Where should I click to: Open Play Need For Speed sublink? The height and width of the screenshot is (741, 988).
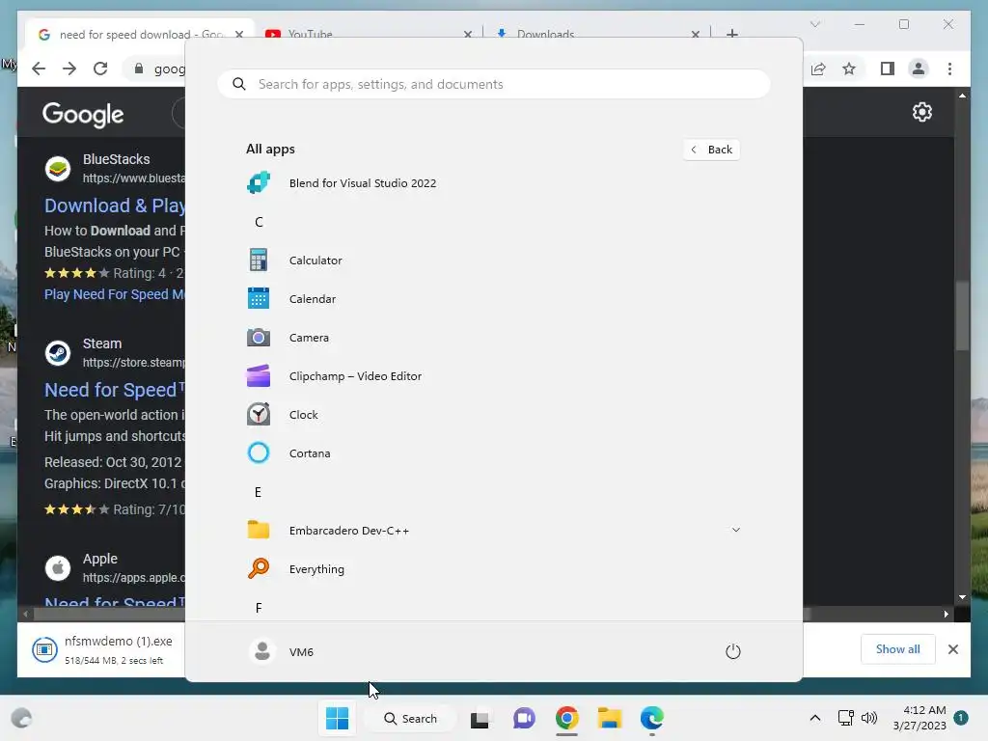pos(115,294)
